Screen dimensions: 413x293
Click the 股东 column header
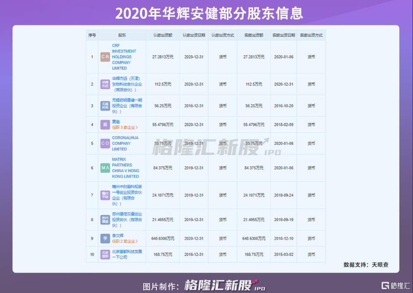pos(122,36)
